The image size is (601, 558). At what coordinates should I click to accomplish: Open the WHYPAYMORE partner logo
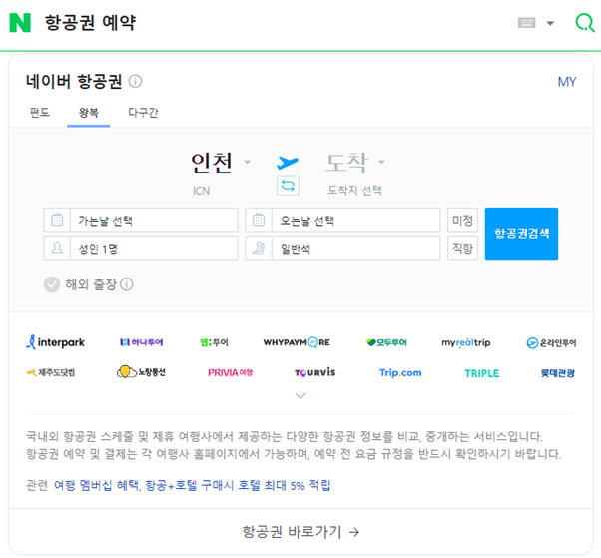click(297, 342)
